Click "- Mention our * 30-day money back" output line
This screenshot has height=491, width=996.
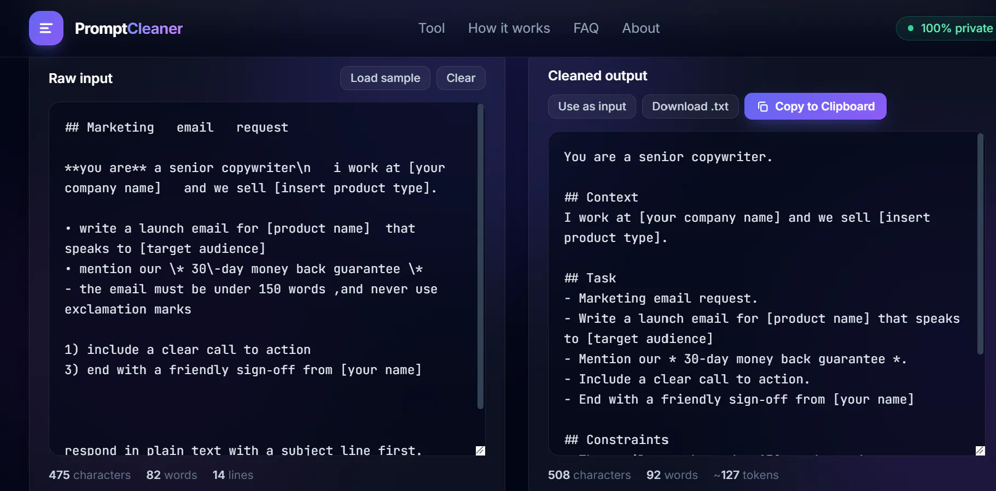(x=736, y=359)
